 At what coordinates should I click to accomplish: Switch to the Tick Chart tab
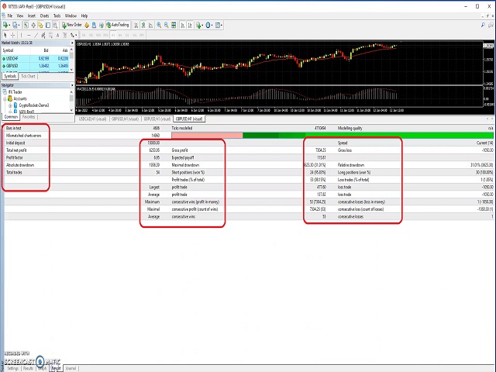point(28,76)
